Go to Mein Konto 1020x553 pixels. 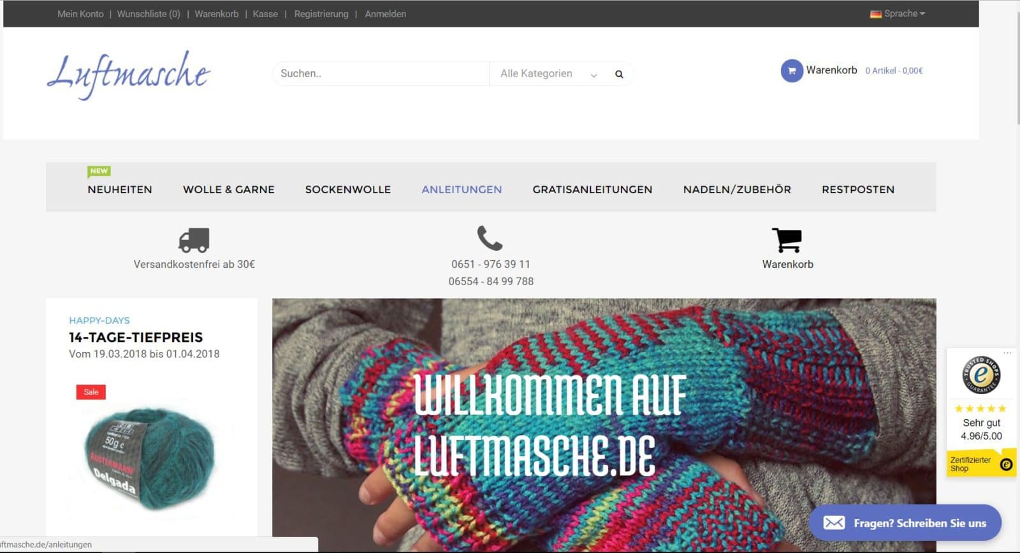click(80, 14)
